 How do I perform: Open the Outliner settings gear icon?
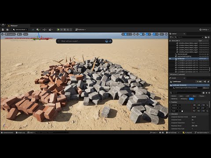click(x=208, y=37)
